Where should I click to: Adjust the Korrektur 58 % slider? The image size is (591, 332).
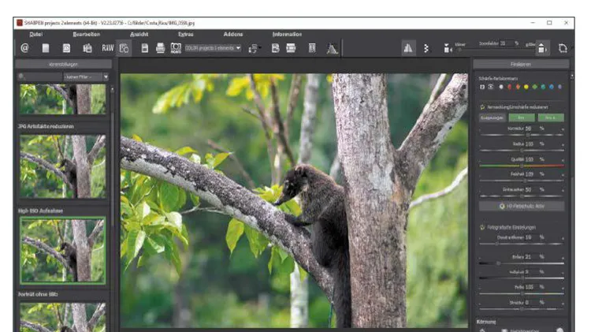(522, 135)
